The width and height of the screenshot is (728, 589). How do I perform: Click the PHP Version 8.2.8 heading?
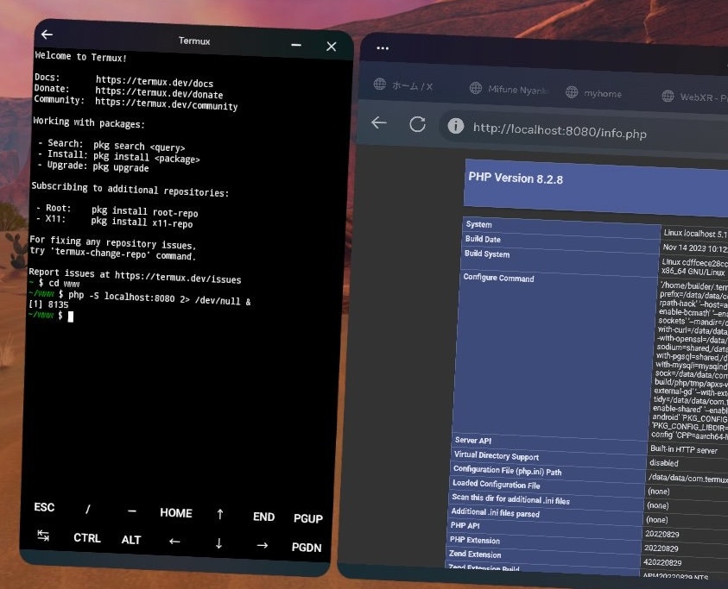tap(516, 179)
